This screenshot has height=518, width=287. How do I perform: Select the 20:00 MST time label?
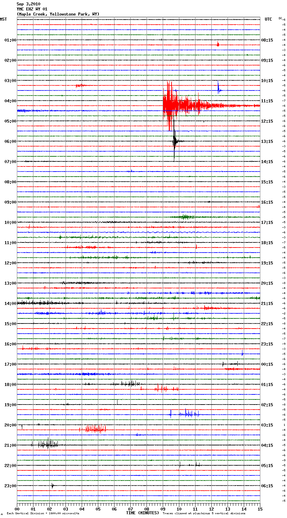point(10,425)
